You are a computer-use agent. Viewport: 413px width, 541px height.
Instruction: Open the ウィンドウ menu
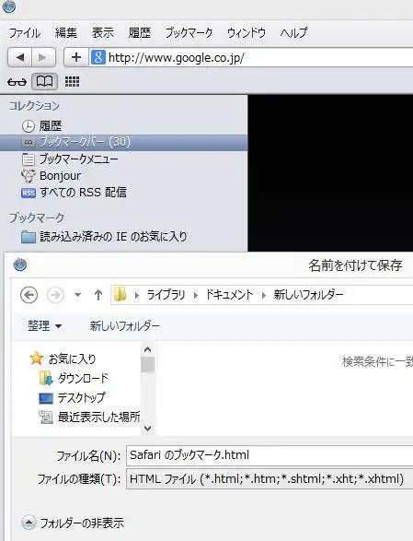(x=247, y=33)
